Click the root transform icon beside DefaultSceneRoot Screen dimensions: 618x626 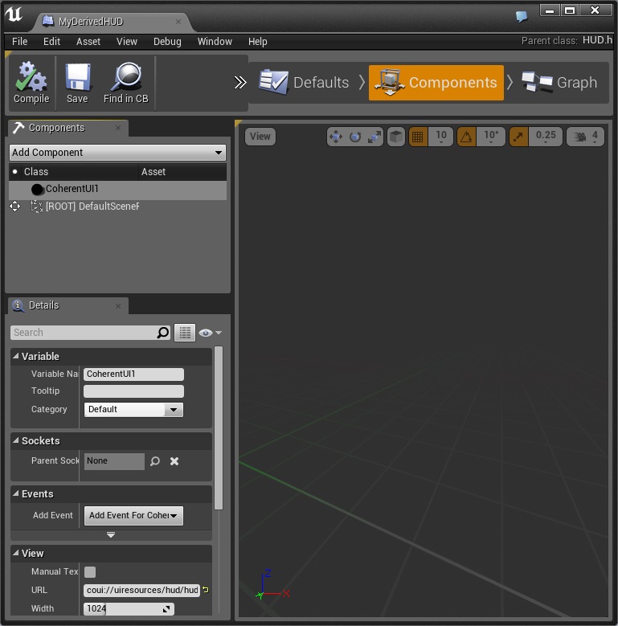coord(14,207)
